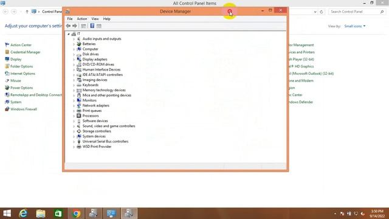This screenshot has height=219, width=389.
Task: Open File Explorer from the taskbar
Action: click(x=41, y=214)
